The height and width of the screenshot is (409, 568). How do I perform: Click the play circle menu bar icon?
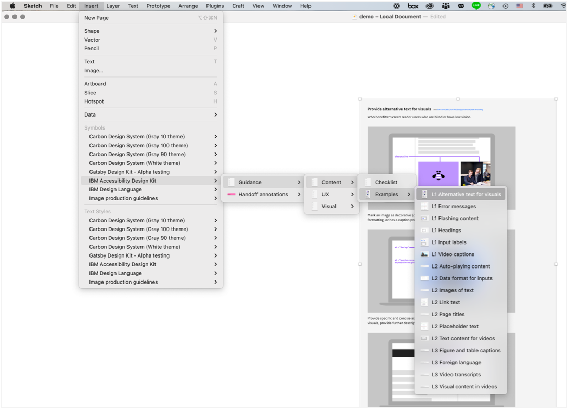(x=506, y=6)
